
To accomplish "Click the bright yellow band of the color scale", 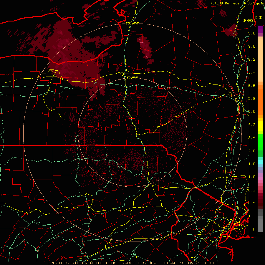I will click(260, 126).
